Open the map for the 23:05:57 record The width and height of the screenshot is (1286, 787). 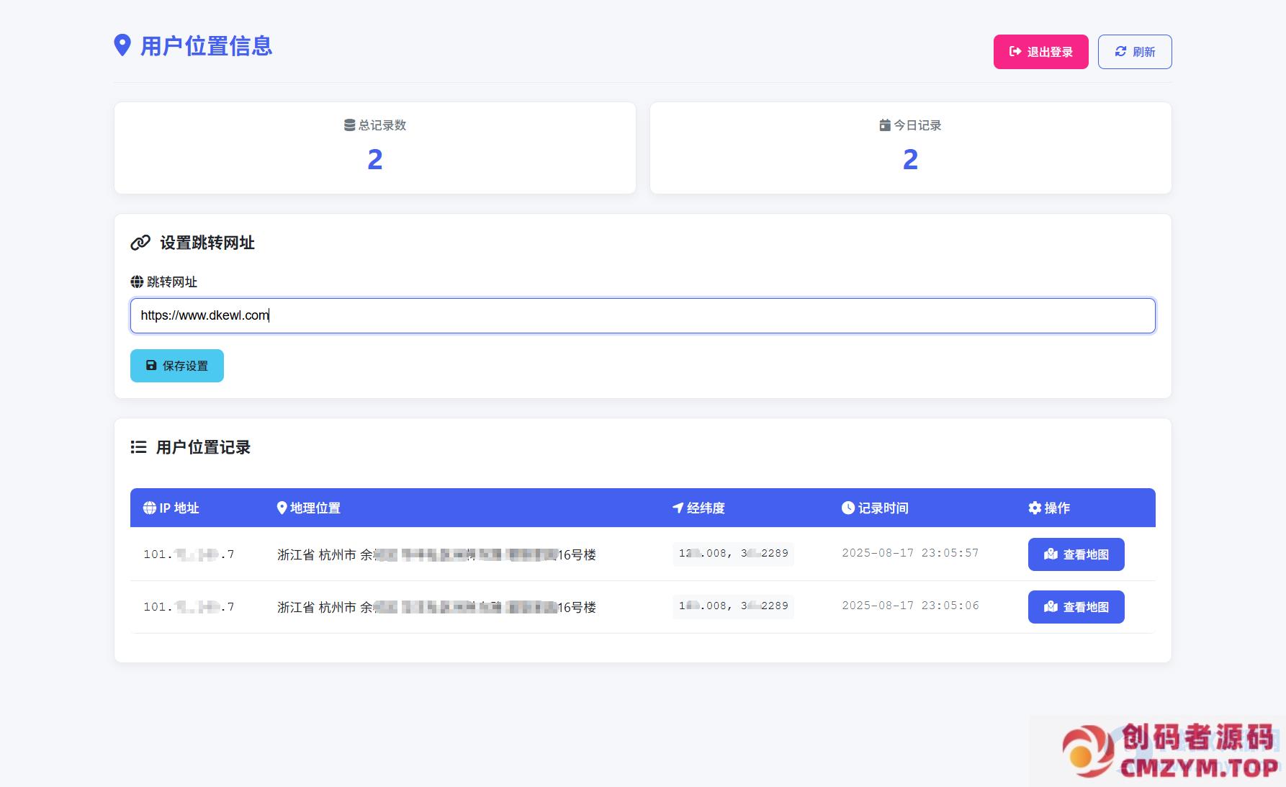click(x=1076, y=554)
